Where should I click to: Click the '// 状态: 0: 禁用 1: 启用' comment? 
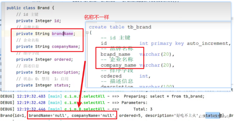click(42, 79)
